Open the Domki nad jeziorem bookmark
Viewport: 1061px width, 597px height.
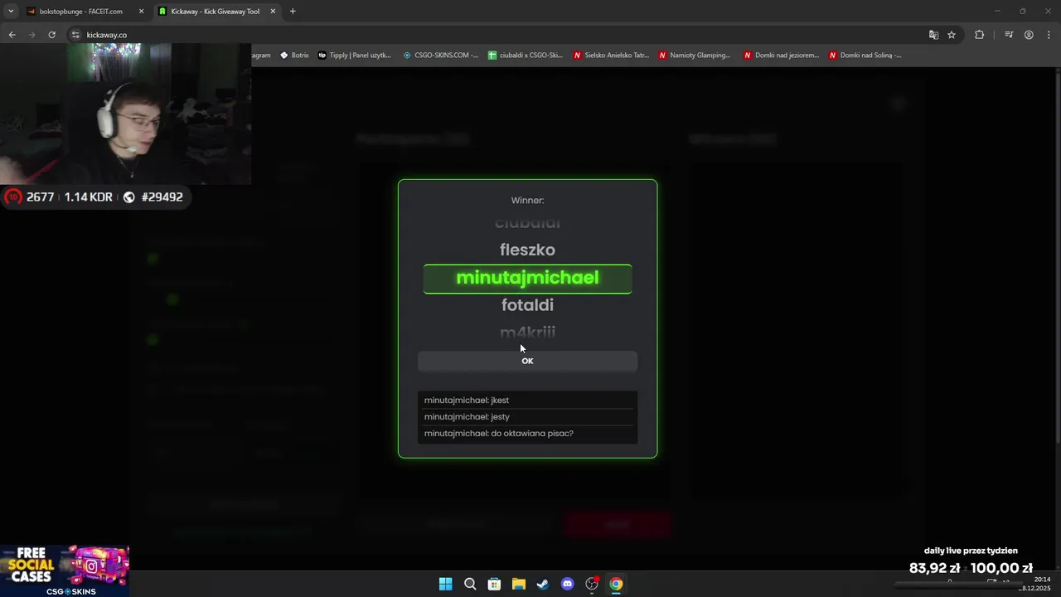click(781, 56)
